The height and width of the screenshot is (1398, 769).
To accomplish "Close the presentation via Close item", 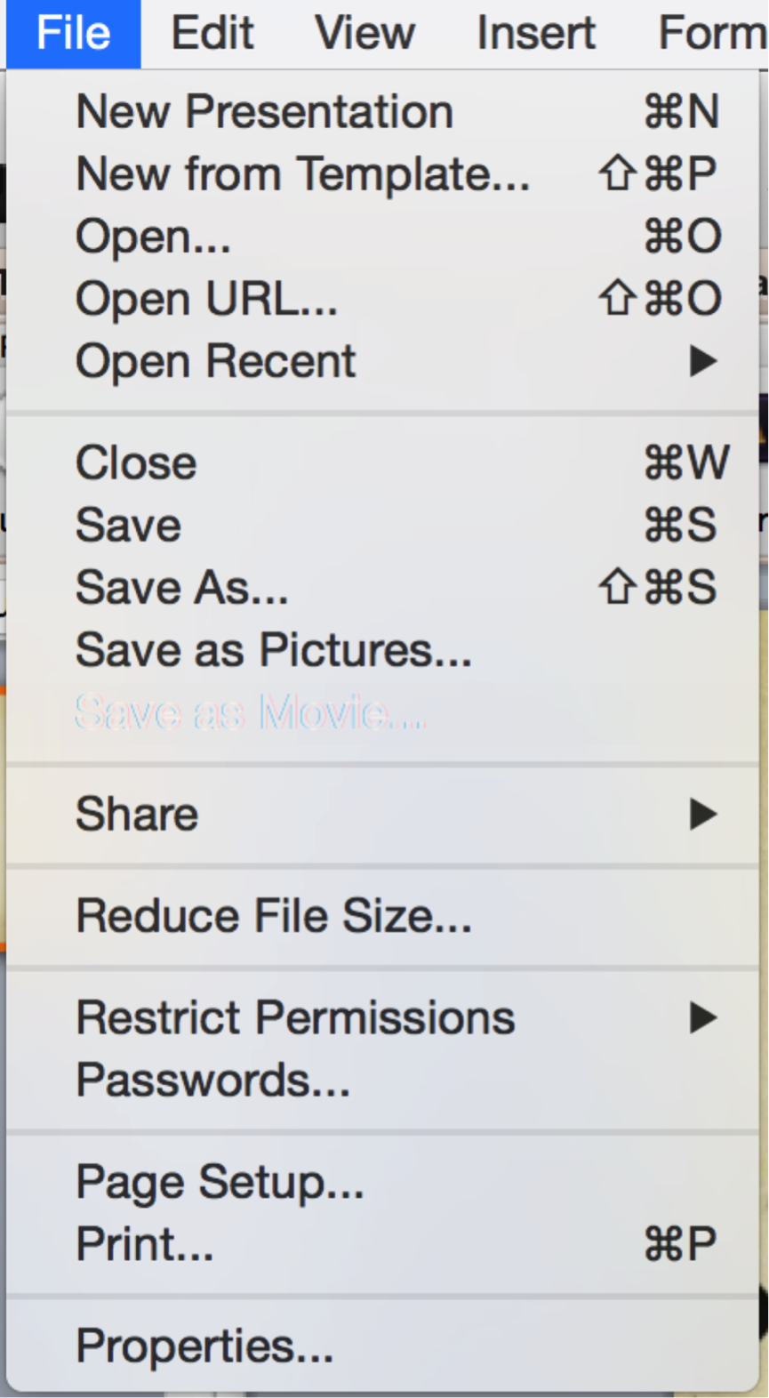I will click(x=136, y=463).
